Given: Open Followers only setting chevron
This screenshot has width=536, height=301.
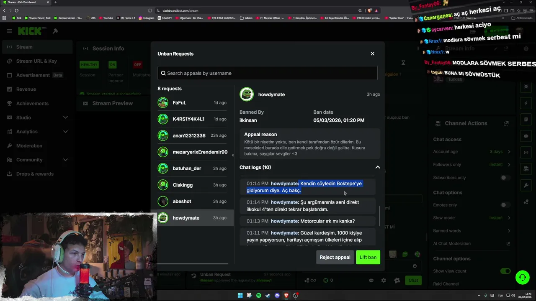Looking at the screenshot, I should point(509,165).
